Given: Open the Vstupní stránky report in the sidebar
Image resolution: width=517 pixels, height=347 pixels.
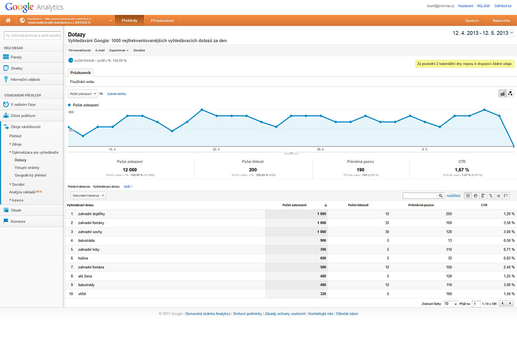Looking at the screenshot, I should 27,168.
